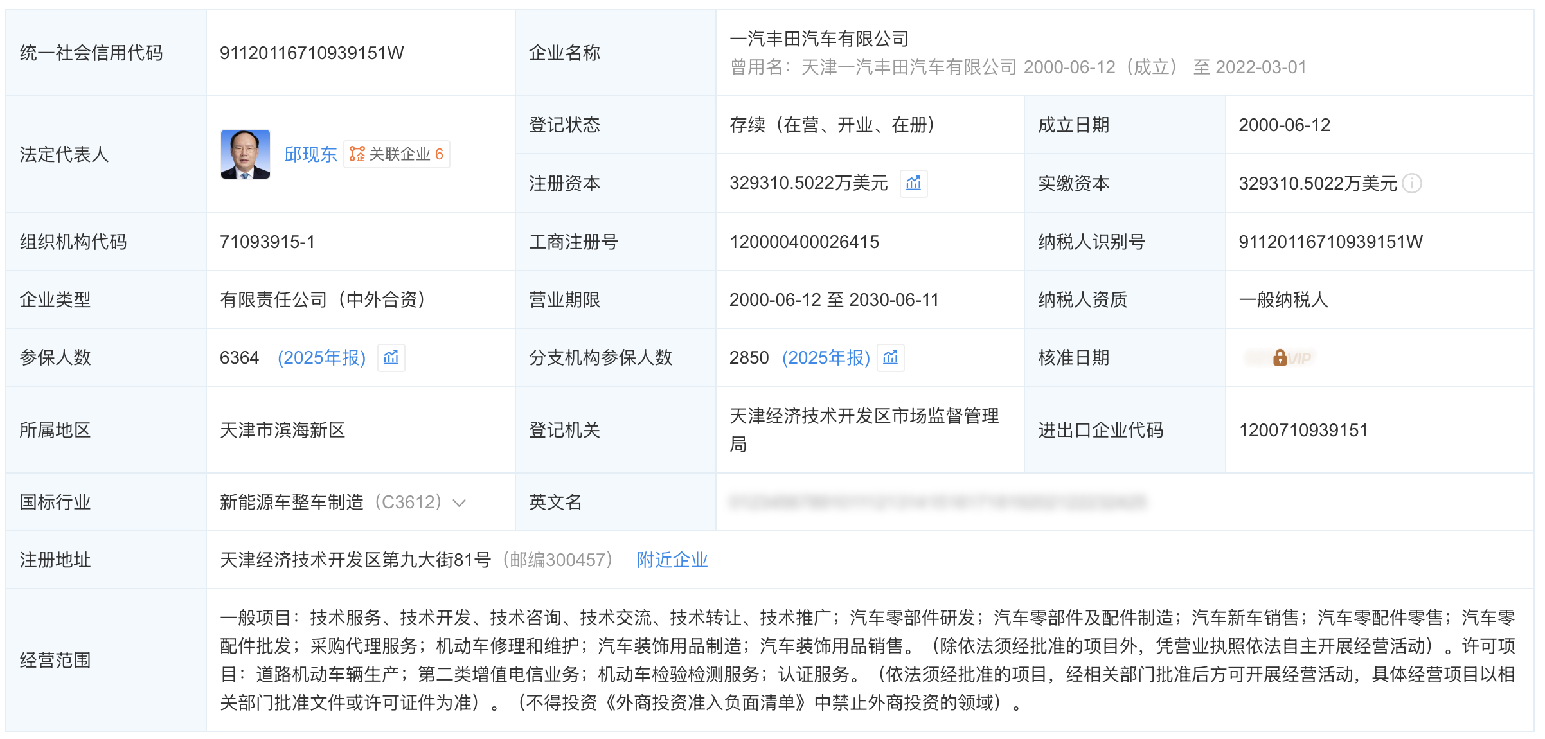This screenshot has width=1545, height=739.
Task: Click the 国标行业 row label
Action: coord(55,503)
